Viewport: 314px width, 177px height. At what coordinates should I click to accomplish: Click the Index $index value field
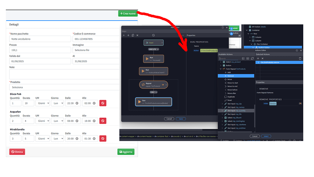[x=273, y=104]
